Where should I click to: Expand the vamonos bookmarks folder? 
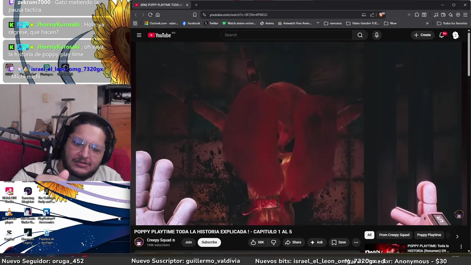coord(333,23)
